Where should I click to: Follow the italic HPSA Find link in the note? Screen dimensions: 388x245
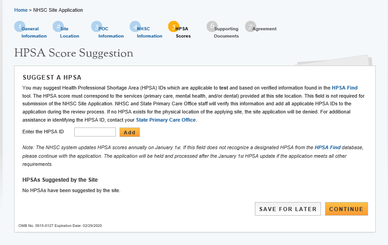pyautogui.click(x=327, y=148)
